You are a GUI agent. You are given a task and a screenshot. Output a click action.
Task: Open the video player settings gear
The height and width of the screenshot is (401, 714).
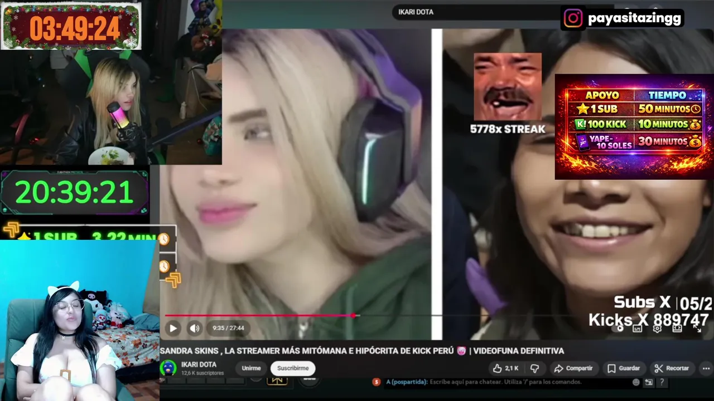click(x=657, y=329)
